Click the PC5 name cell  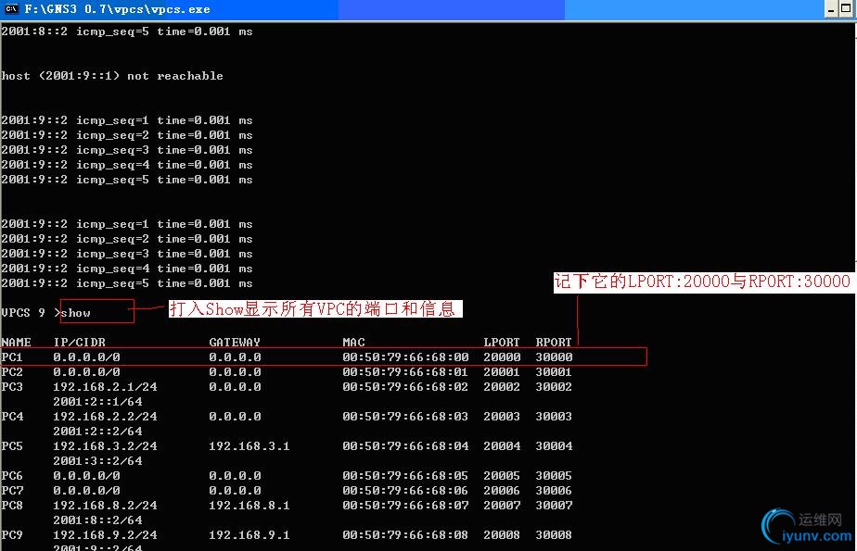12,445
